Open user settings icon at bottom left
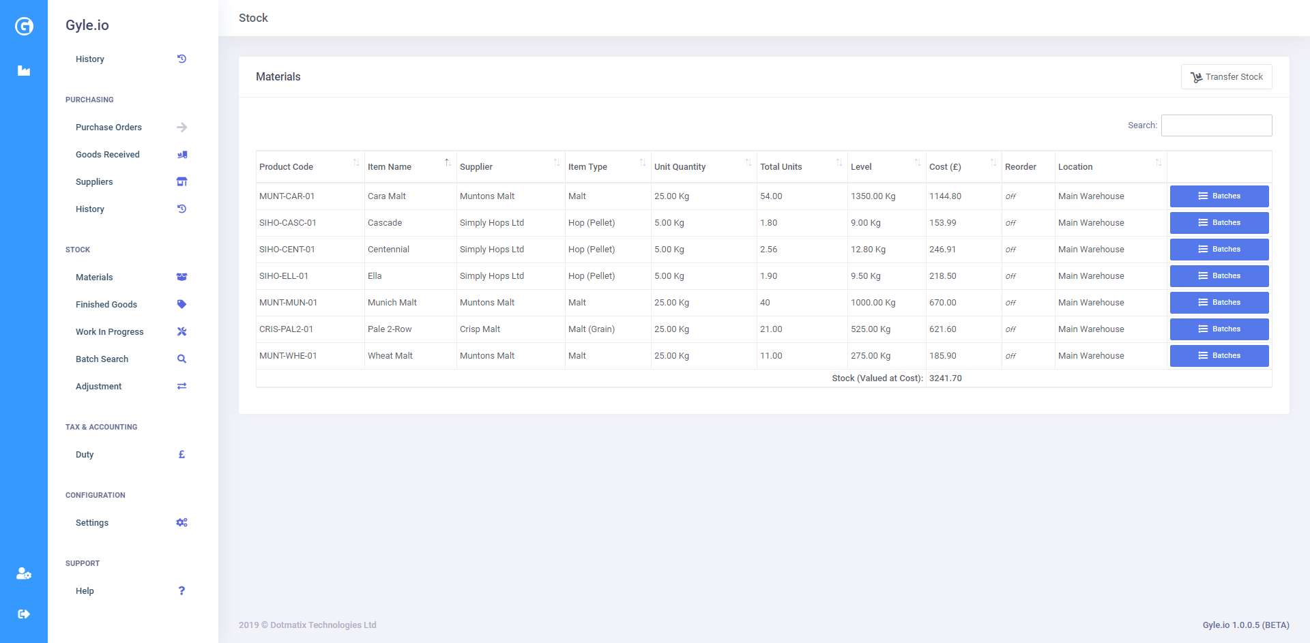The image size is (1310, 643). tap(24, 573)
